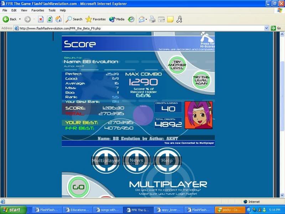Image resolution: width=285 pixels, height=214 pixels.
Task: Click Try This Level Again green button
Action: tap(201, 80)
